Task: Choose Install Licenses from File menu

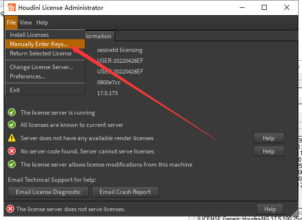Action: coord(29,35)
